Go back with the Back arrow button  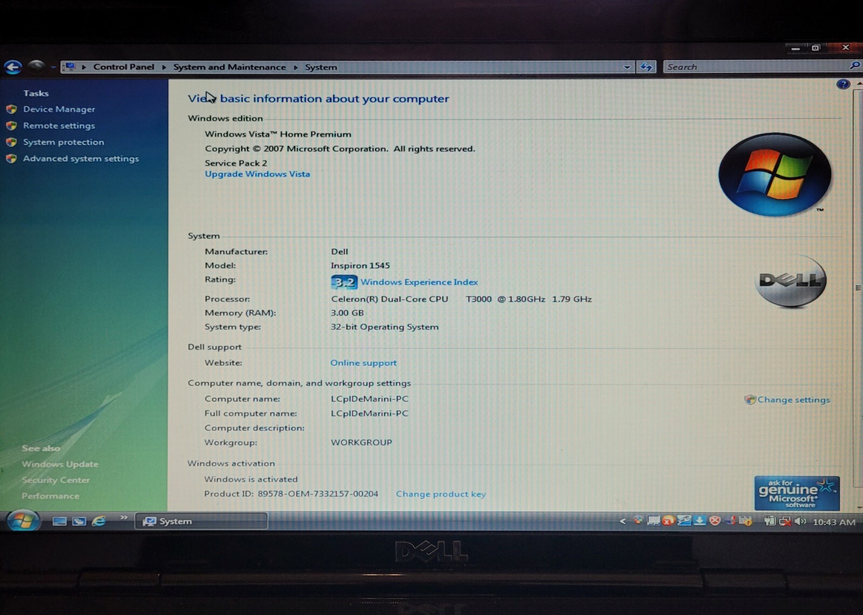point(13,67)
